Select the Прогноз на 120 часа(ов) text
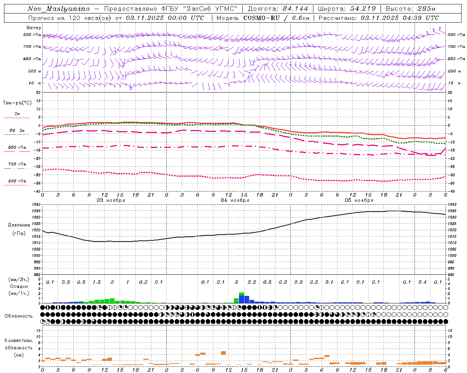The image size is (467, 373). click(x=70, y=18)
